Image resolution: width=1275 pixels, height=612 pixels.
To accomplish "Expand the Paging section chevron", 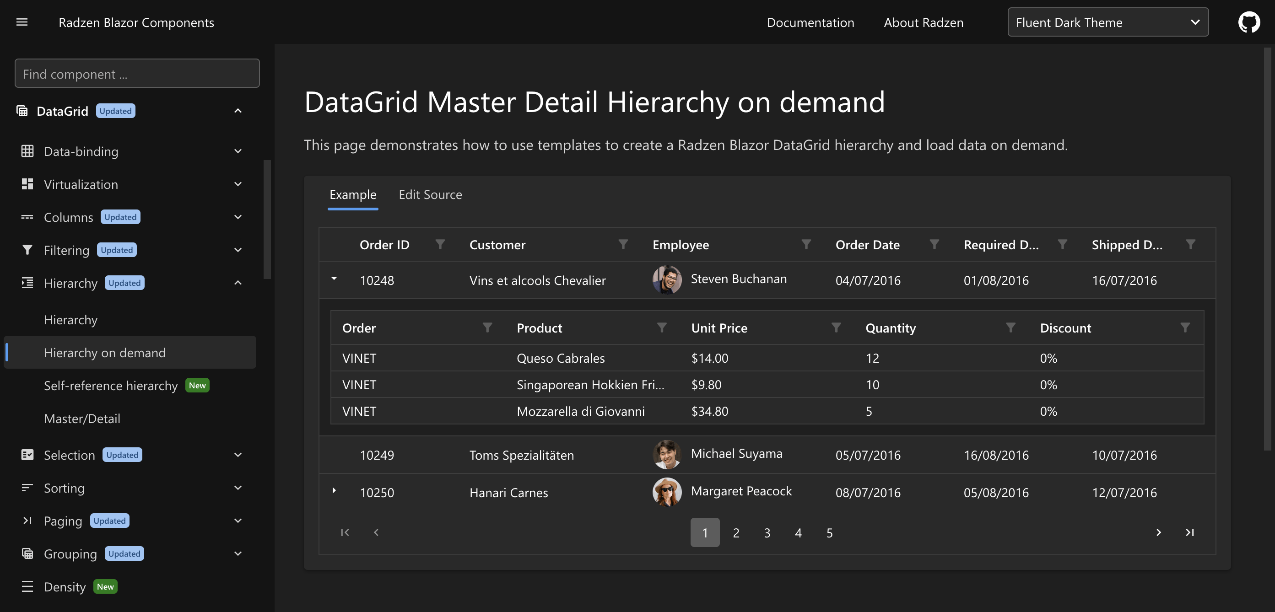I will (x=238, y=521).
